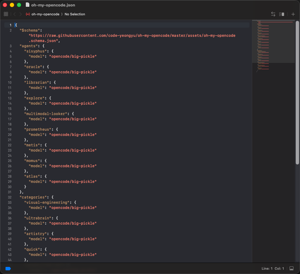Click the back navigation arrow
The image size is (300, 274).
click(14, 14)
